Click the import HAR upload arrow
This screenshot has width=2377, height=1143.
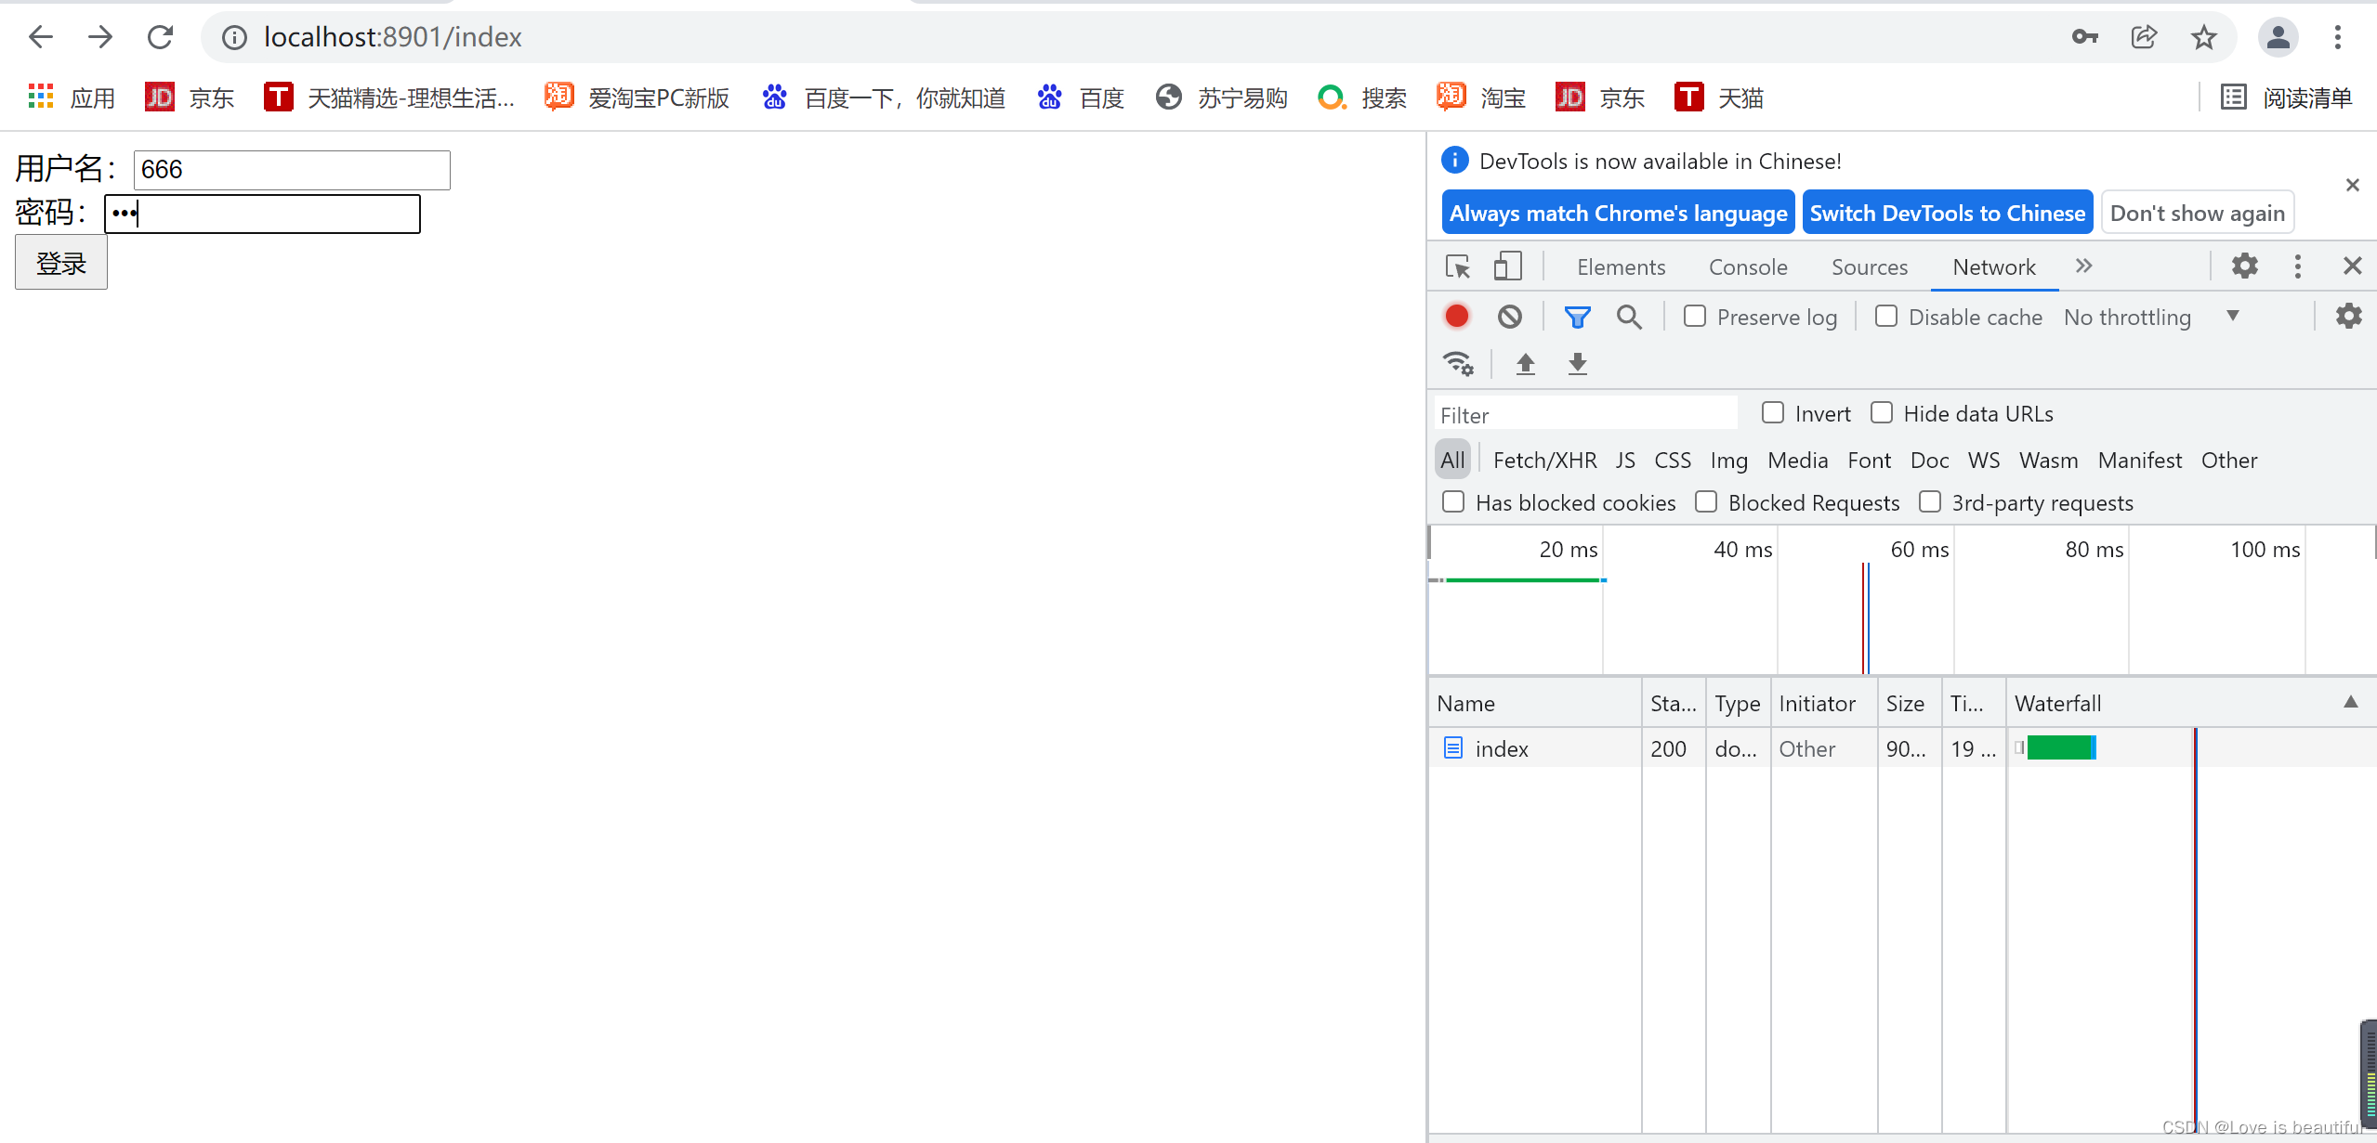coord(1525,363)
